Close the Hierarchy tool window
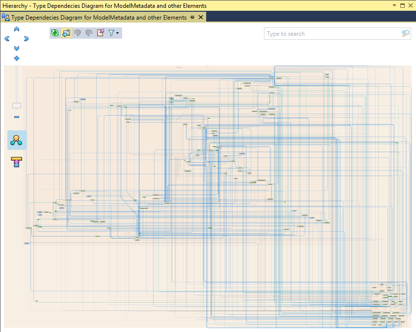 coord(411,5)
